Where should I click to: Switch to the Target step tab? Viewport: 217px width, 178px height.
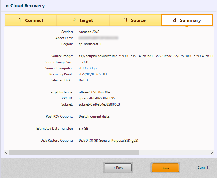point(83,20)
